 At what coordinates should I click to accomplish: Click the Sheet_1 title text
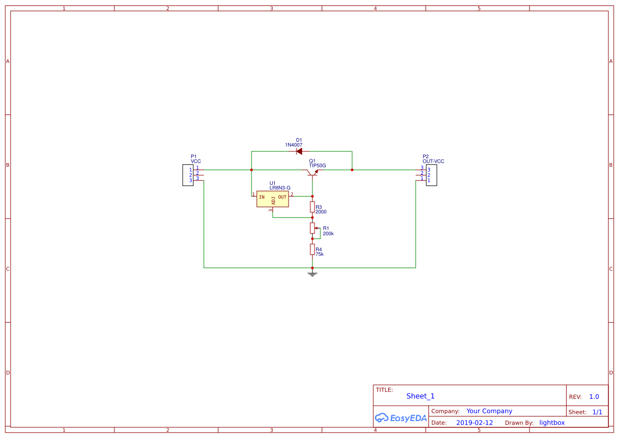click(420, 396)
